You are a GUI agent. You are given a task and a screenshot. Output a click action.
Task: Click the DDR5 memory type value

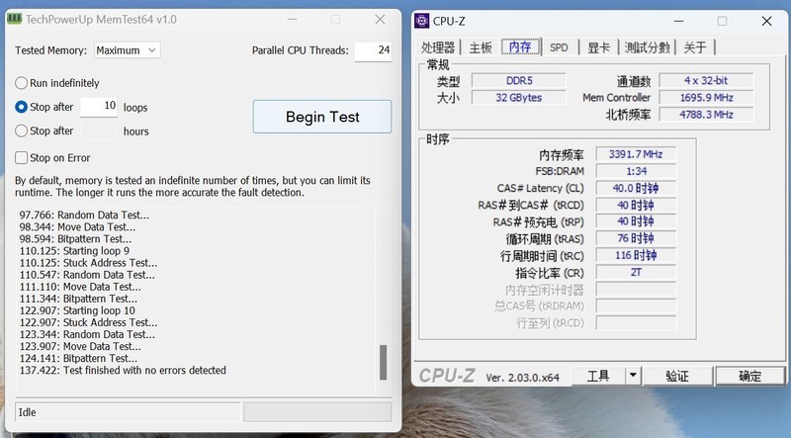pos(518,81)
